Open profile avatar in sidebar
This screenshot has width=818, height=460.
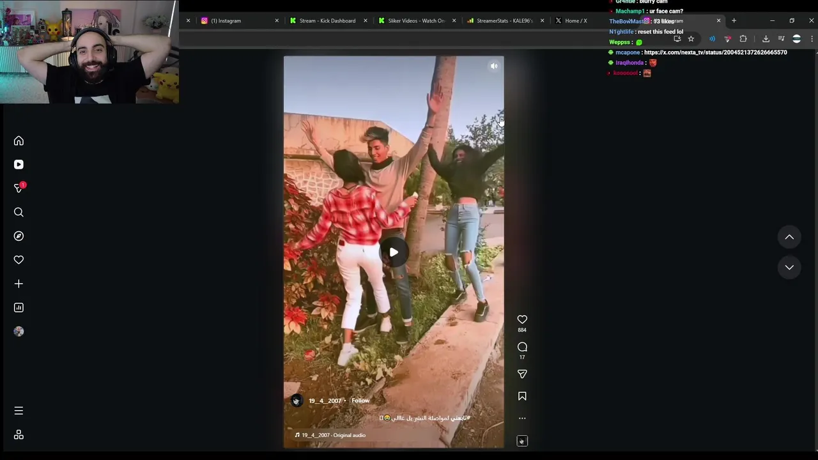19,331
